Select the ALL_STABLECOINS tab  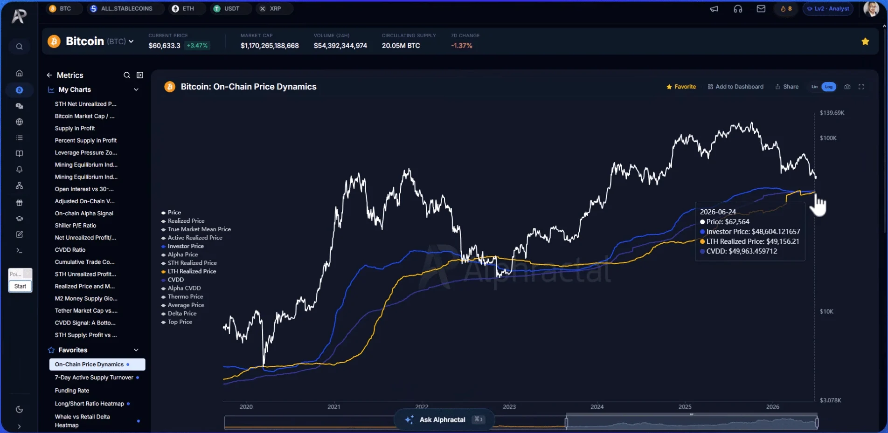(x=125, y=9)
